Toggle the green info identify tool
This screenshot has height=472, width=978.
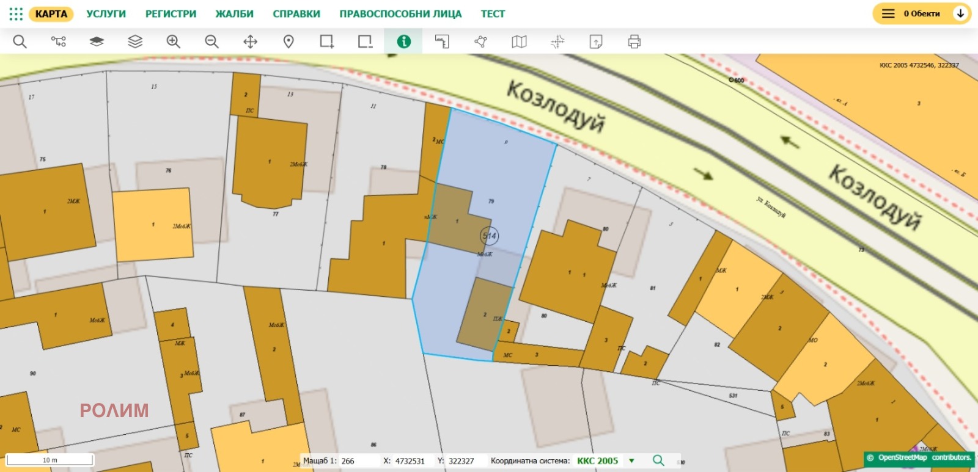click(403, 42)
